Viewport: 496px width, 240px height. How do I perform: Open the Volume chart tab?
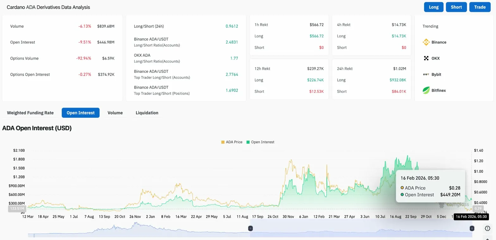coord(115,113)
